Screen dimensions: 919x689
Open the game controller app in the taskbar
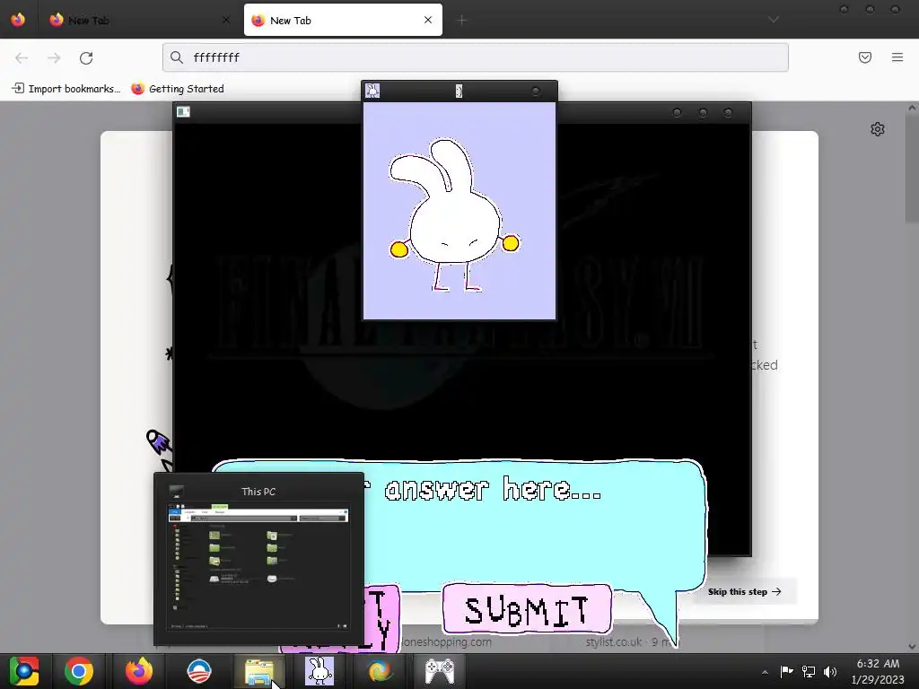[x=440, y=671]
